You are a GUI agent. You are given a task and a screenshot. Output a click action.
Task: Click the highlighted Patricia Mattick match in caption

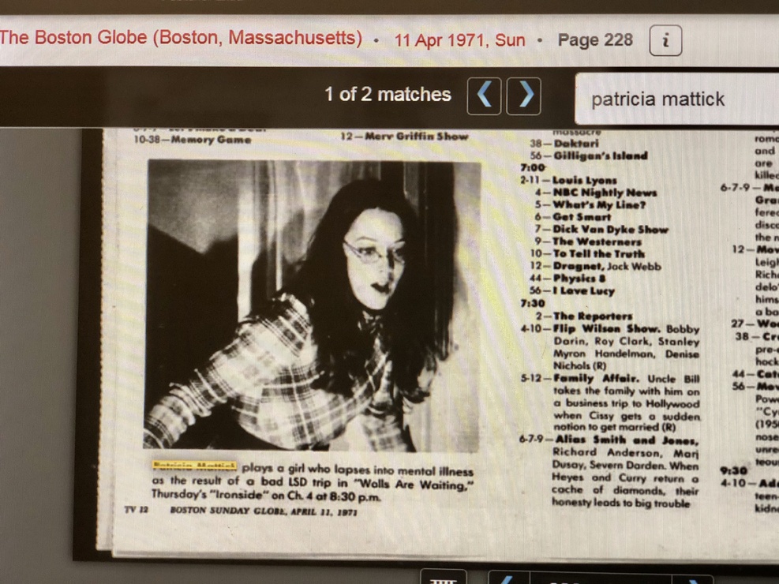point(194,466)
